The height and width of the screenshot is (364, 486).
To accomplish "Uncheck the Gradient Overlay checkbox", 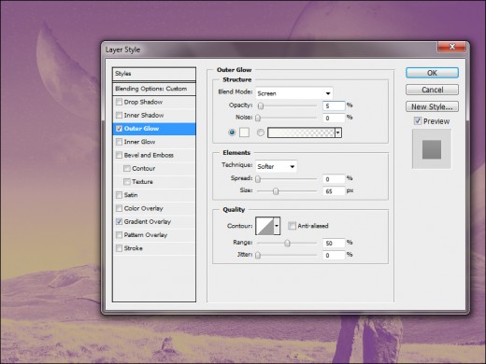I will (119, 221).
